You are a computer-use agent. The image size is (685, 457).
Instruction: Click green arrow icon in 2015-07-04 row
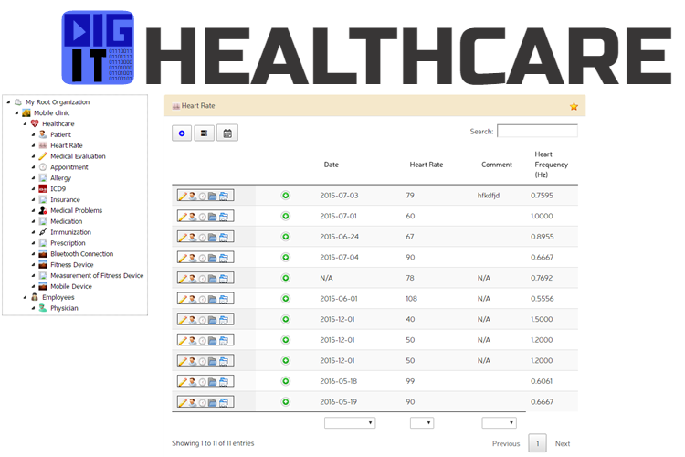pos(285,257)
